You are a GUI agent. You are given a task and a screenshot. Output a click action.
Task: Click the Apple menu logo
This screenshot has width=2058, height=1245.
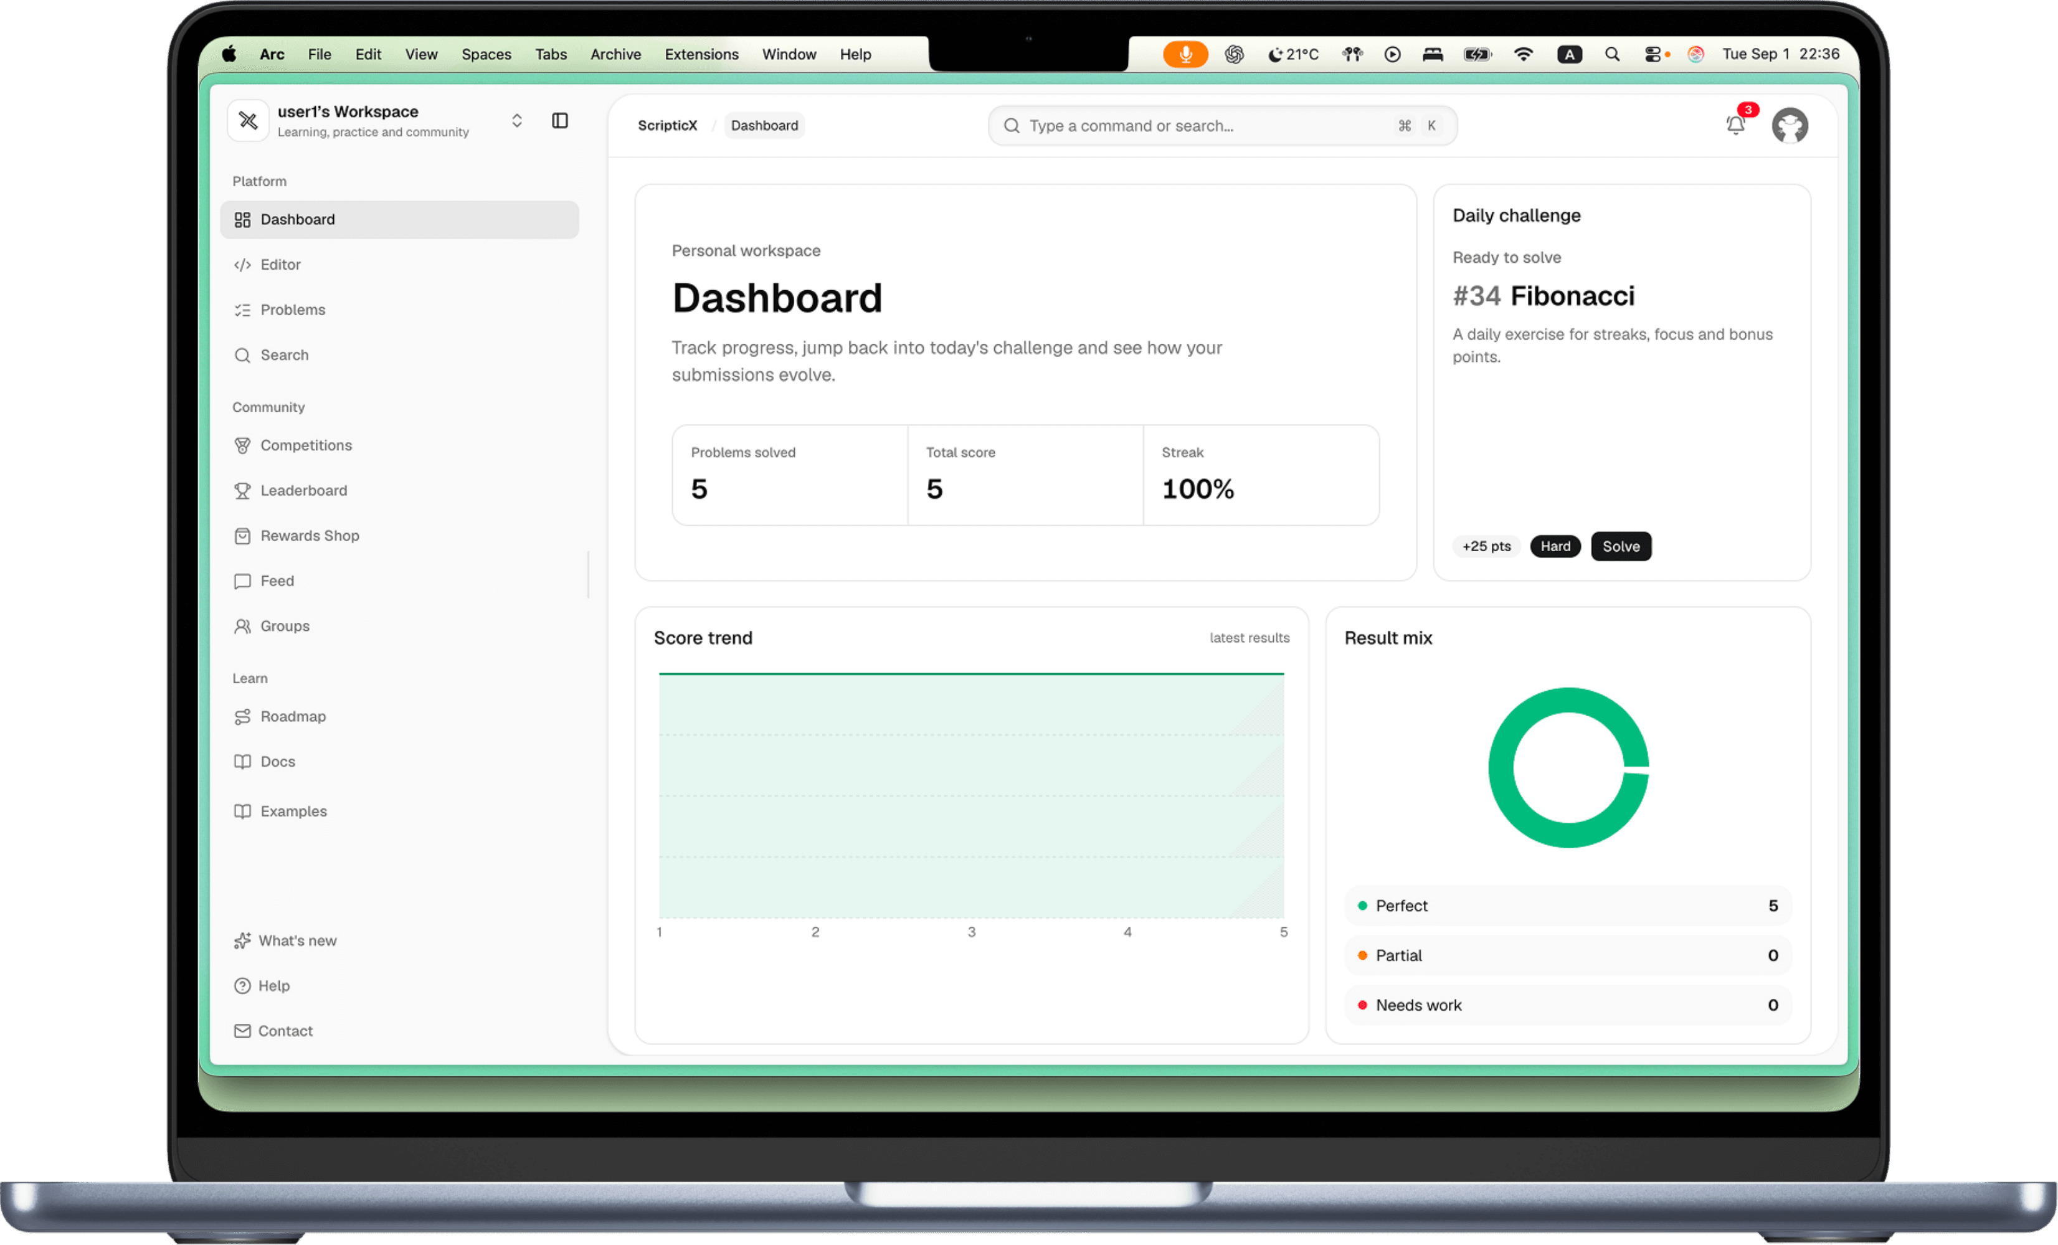pyautogui.click(x=229, y=54)
